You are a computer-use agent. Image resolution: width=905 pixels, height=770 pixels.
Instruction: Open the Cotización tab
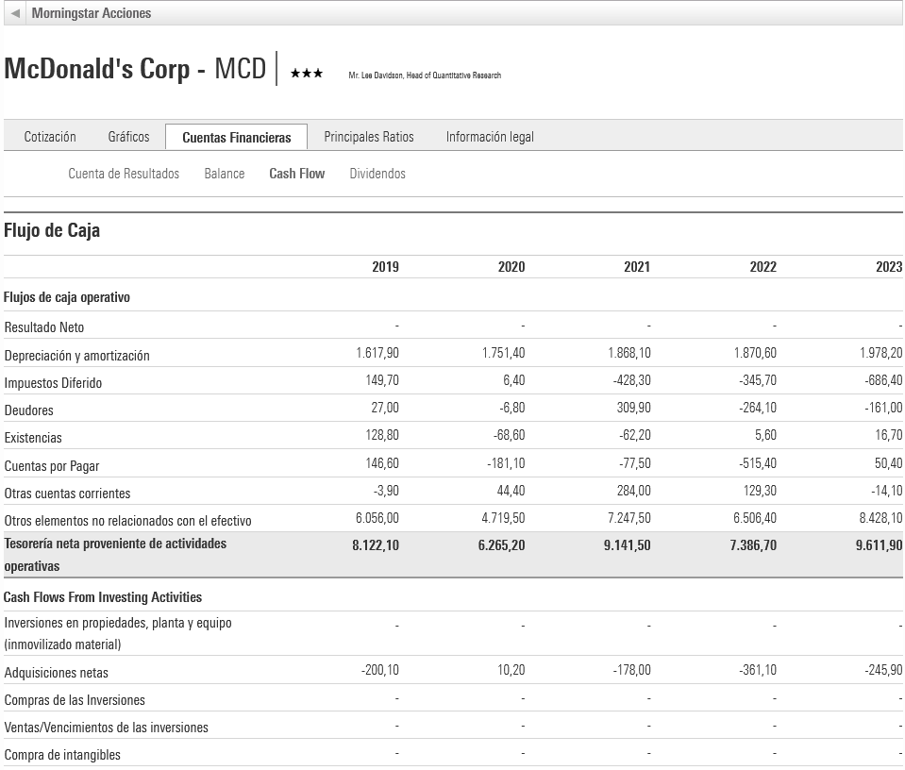[x=50, y=137]
